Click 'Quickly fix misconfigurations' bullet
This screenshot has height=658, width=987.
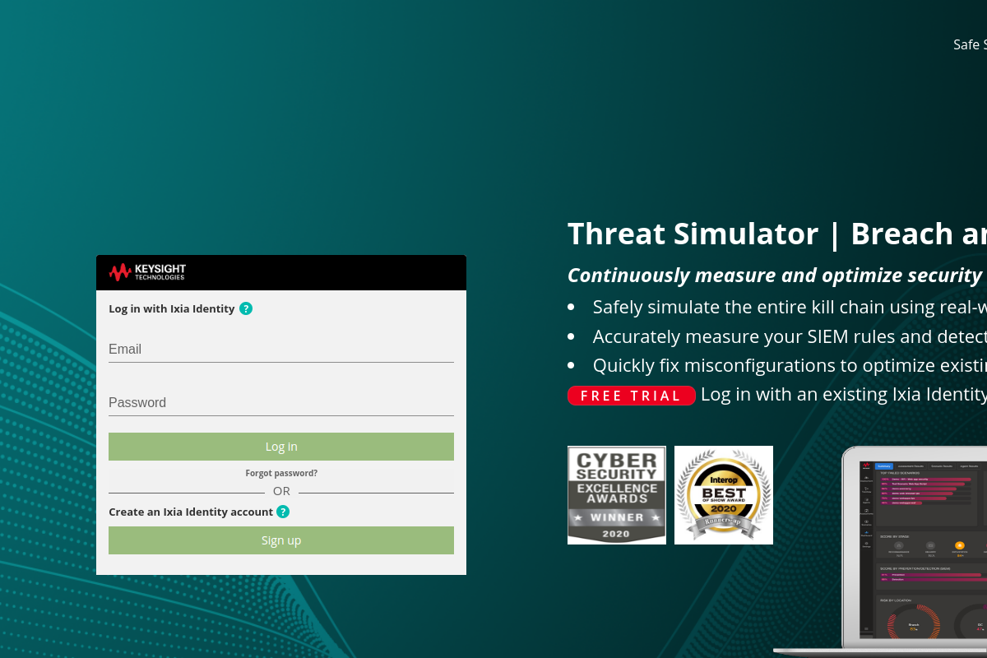[x=790, y=365]
